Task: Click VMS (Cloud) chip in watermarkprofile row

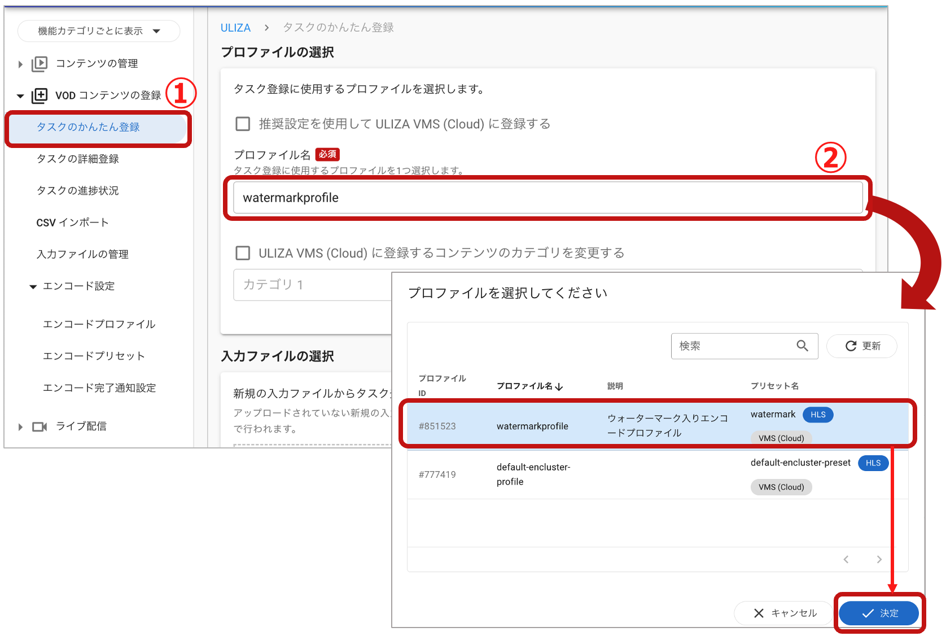Action: pos(781,438)
